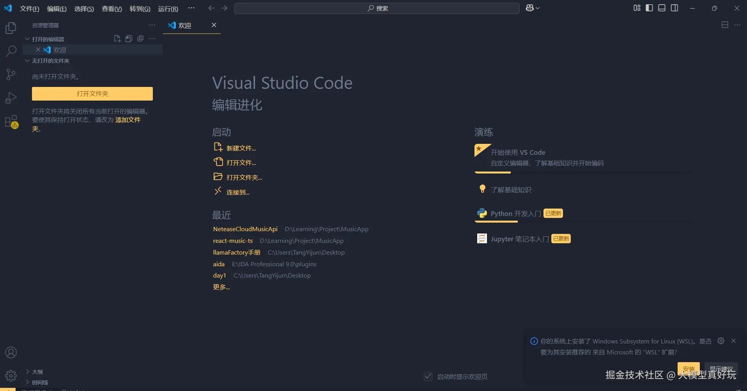This screenshot has height=391, width=747.
Task: Toggle the secondary side bar
Action: 674,8
